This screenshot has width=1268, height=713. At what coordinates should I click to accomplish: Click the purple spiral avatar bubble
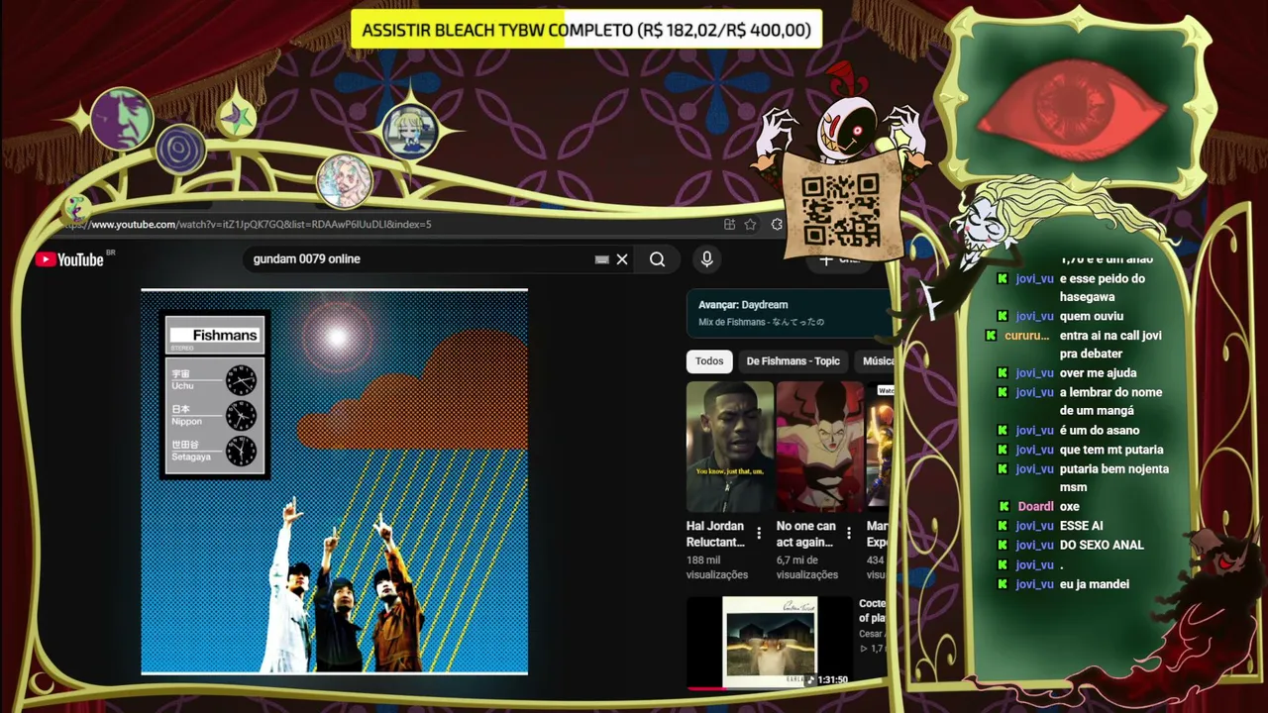click(180, 151)
